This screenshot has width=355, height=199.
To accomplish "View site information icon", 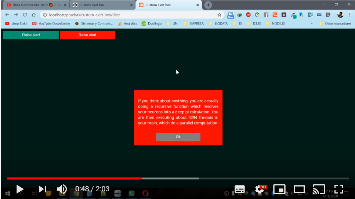I will pos(45,15).
